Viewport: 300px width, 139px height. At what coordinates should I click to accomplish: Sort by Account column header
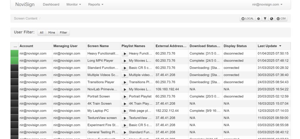[x=35, y=46]
